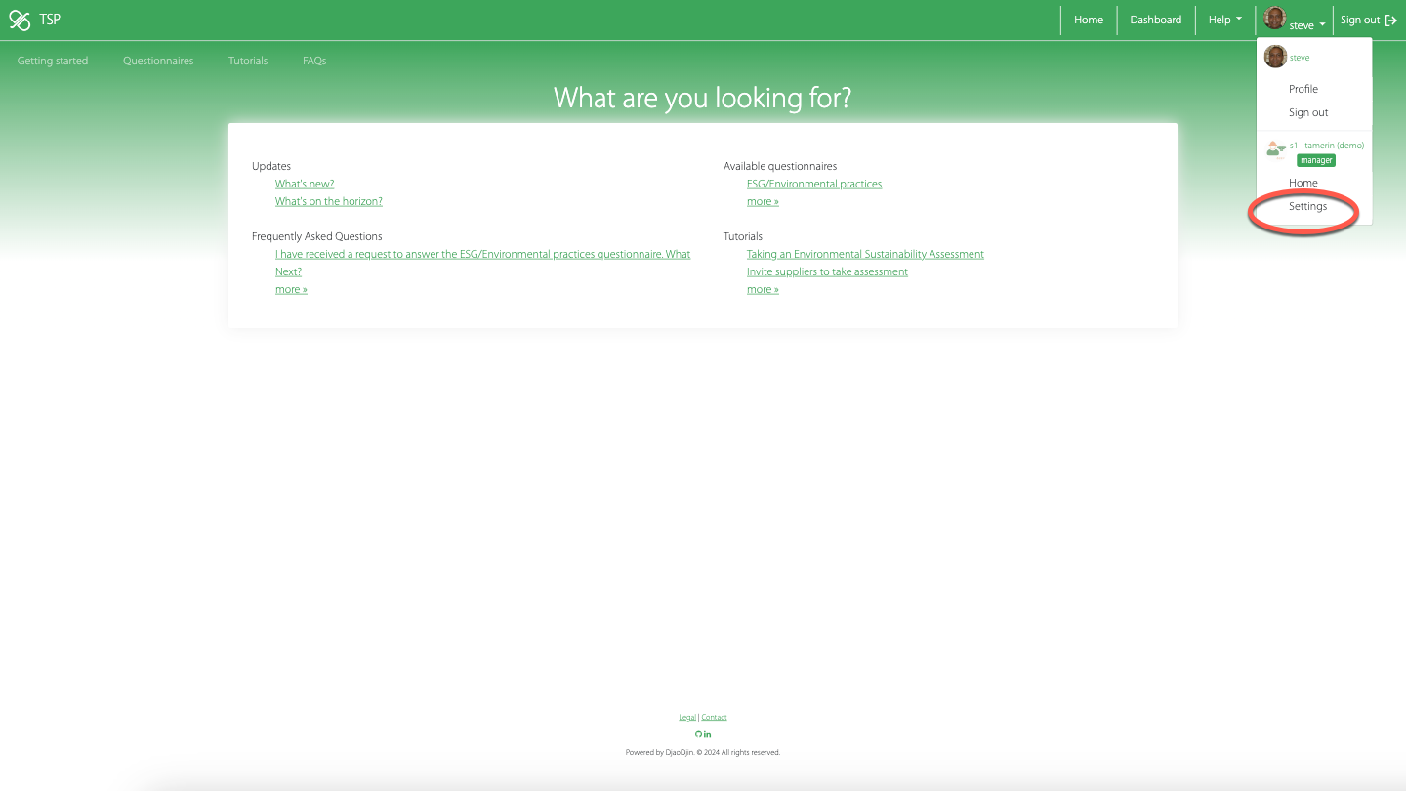Open the LinkedIn icon in footer
The image size is (1406, 791).
pos(708,734)
